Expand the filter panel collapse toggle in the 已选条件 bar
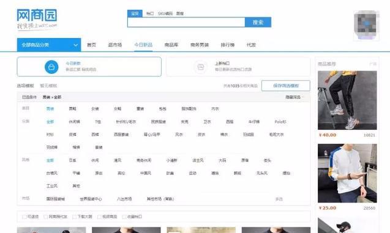The image size is (390, 233). (294, 97)
